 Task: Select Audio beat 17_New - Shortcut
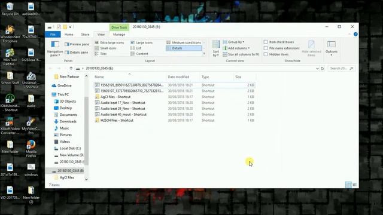(x=174, y=103)
